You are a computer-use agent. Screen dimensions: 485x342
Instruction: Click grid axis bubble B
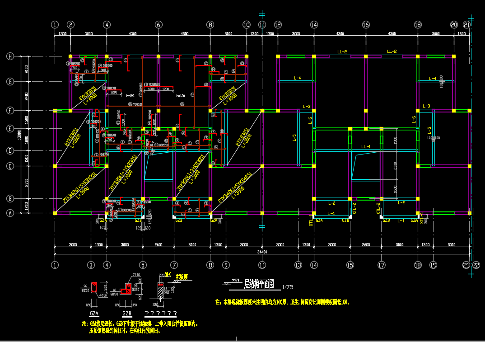coord(10,199)
